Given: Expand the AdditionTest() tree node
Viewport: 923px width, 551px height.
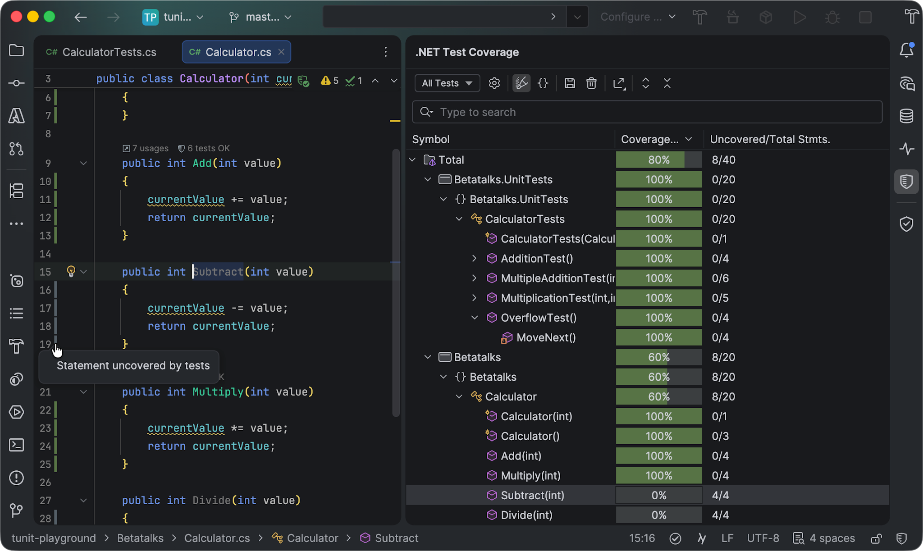Looking at the screenshot, I should click(474, 259).
